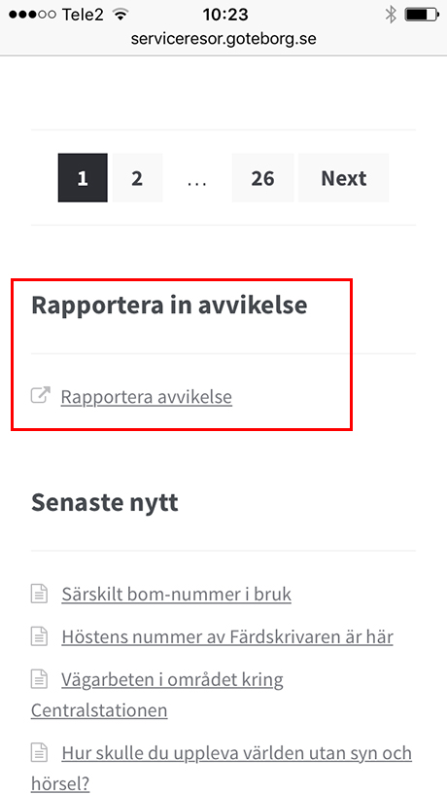Tap the document icon next to Särskilt bom-nummer
Image resolution: width=447 pixels, height=795 pixels.
(40, 594)
